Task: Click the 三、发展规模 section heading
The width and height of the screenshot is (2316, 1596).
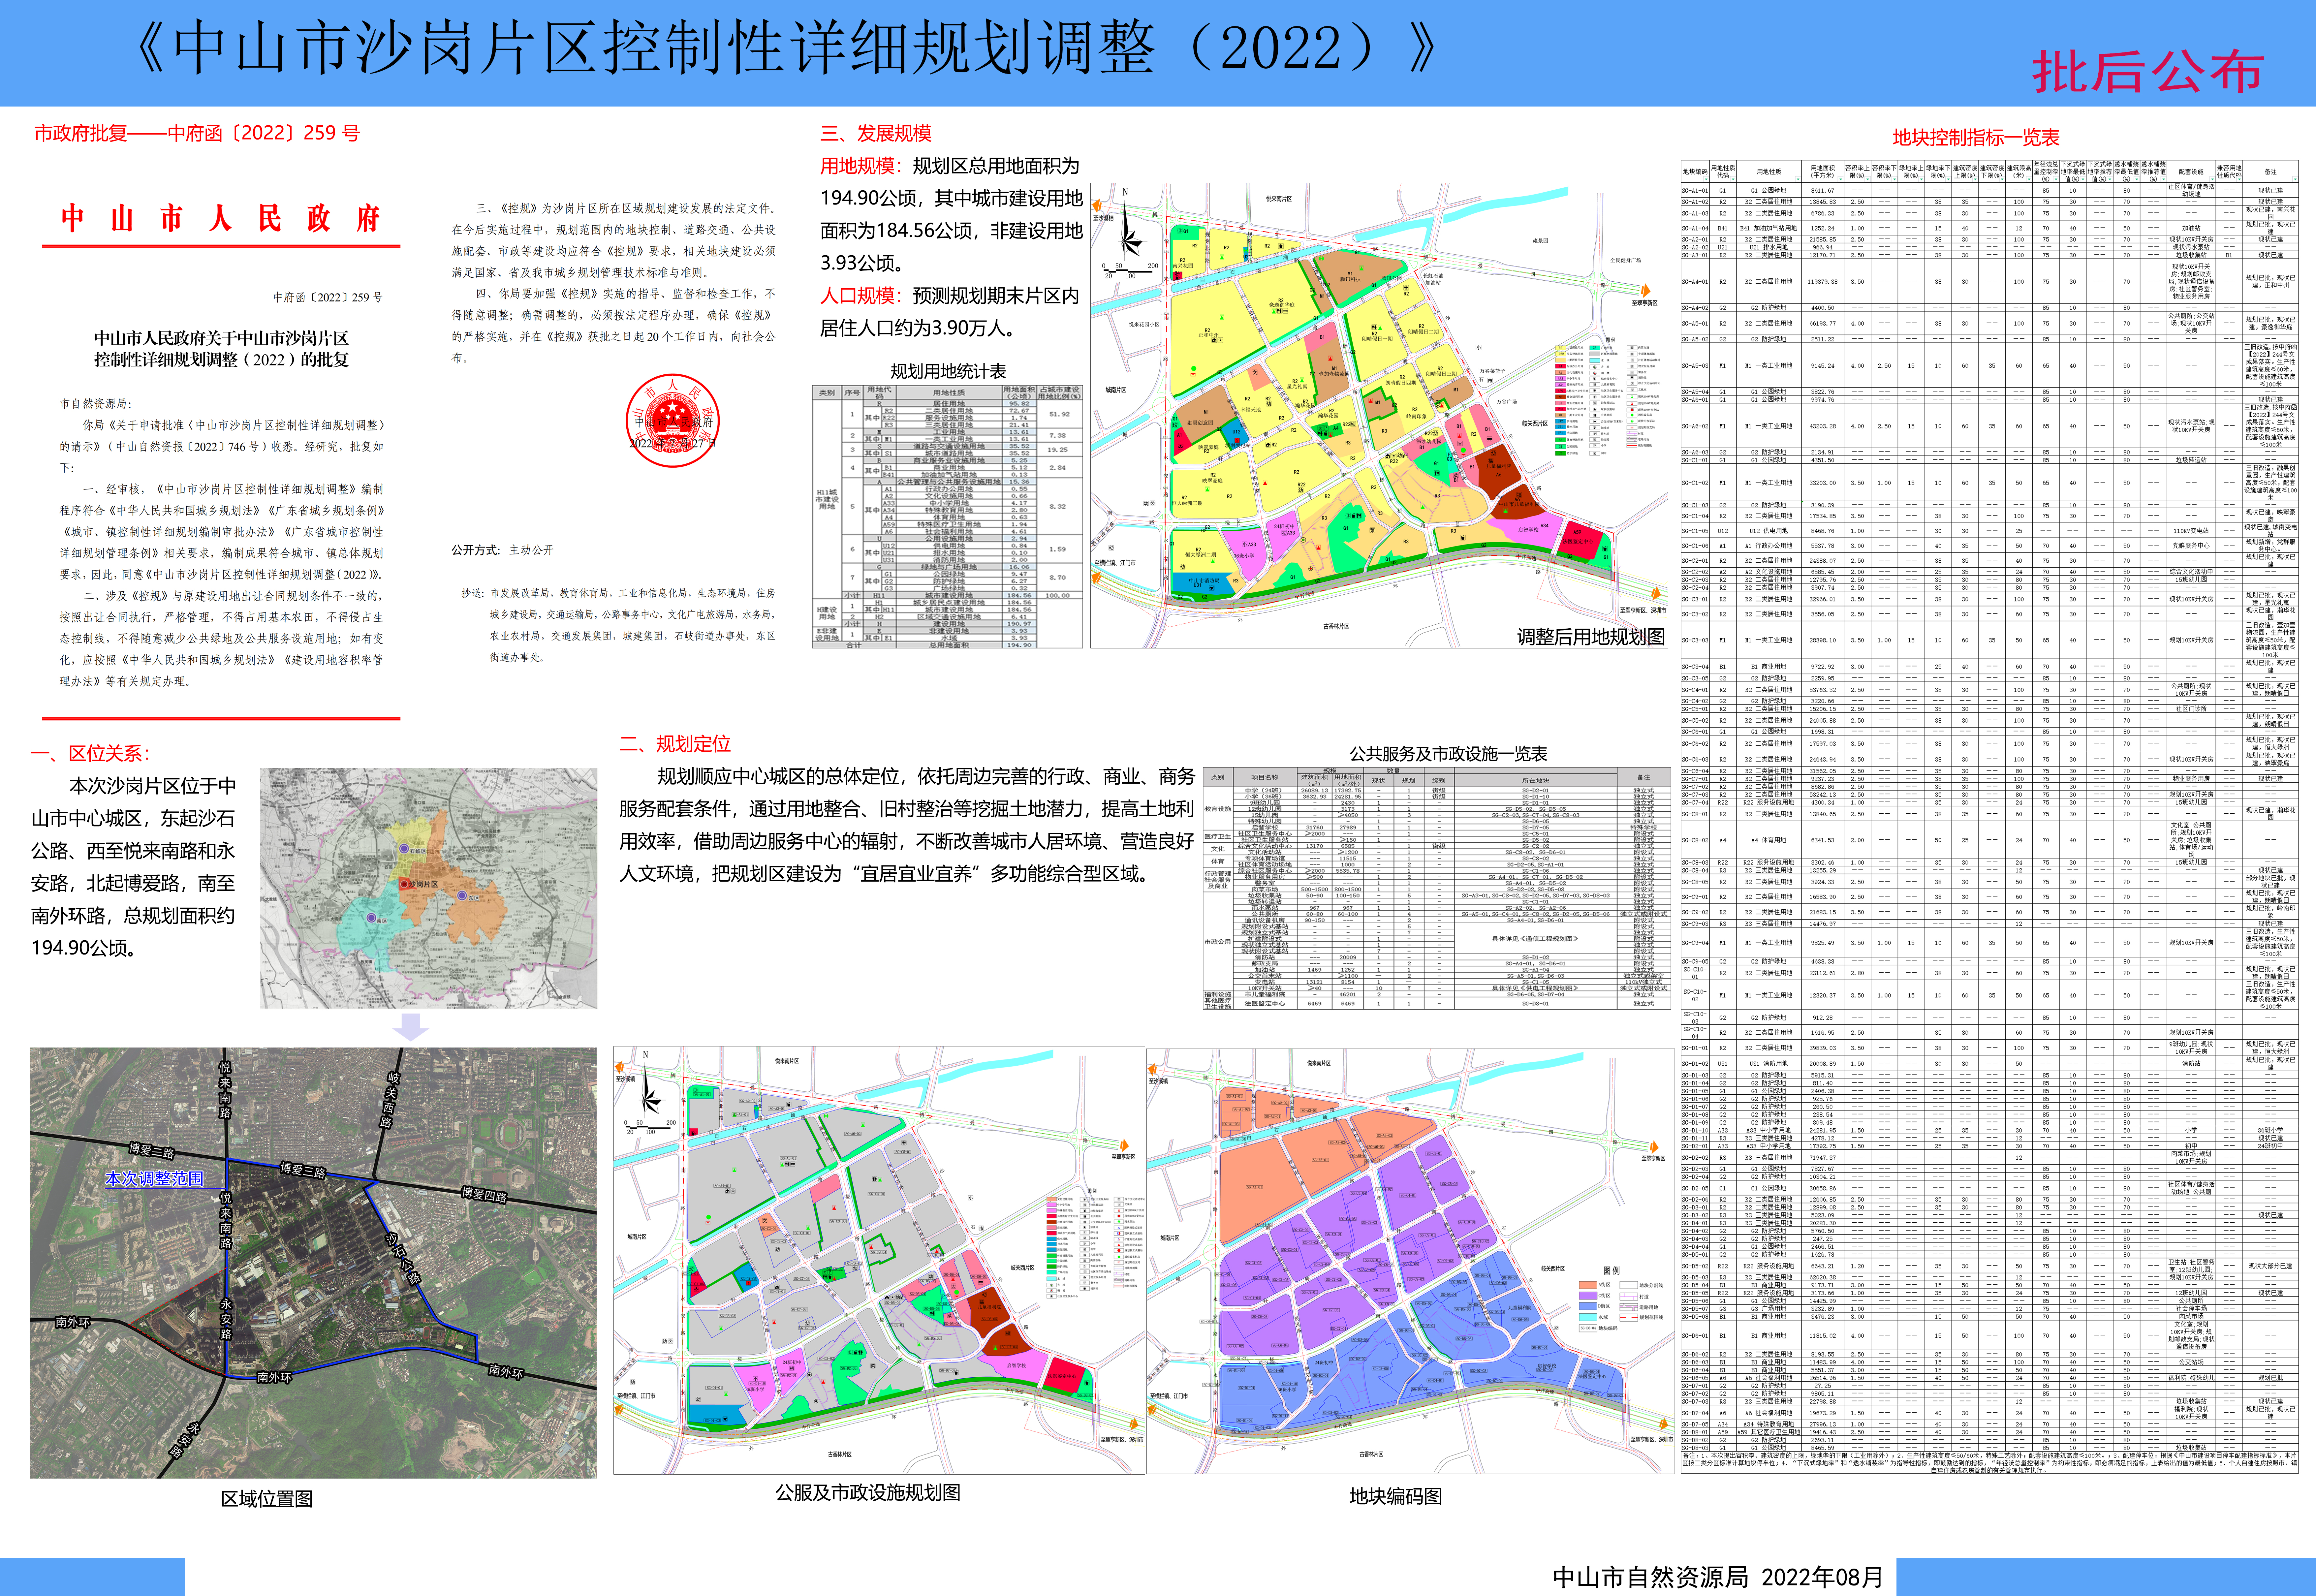Action: pyautogui.click(x=876, y=133)
